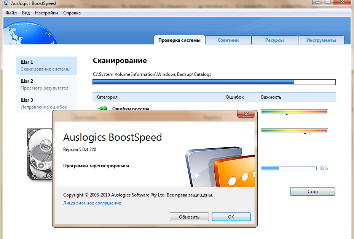The width and height of the screenshot is (354, 239).
Task: Click the Auslogics globe logo in header
Action: pos(30,33)
